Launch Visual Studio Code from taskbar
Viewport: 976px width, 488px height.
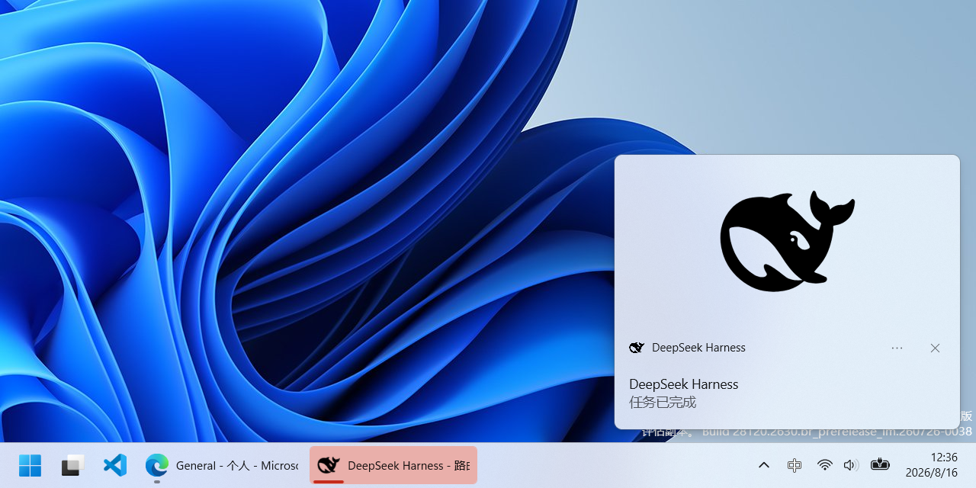point(115,465)
